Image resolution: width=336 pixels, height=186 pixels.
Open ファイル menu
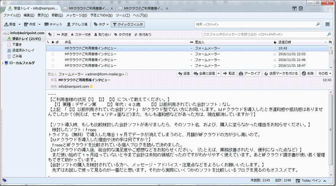point(12,15)
